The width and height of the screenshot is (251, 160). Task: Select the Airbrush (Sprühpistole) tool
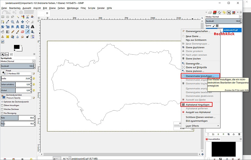(x=28, y=32)
